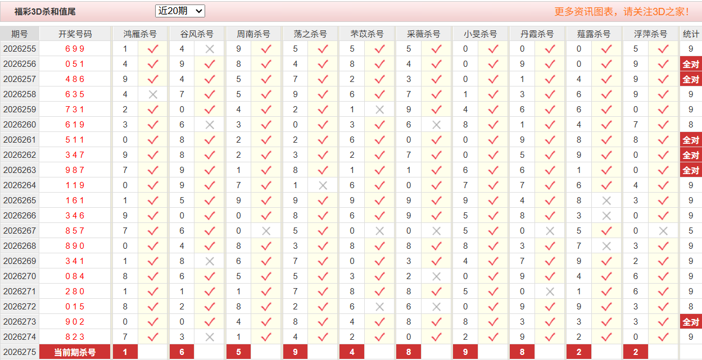Select the 采薇杀号 column header
This screenshot has height=360, width=702.
pos(424,34)
